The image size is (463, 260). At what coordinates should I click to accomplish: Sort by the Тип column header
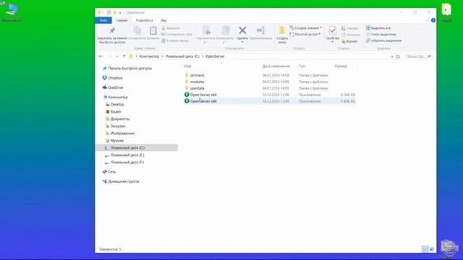point(302,66)
